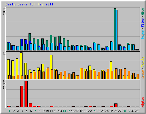Click day label 13 on the axis

click(60, 111)
